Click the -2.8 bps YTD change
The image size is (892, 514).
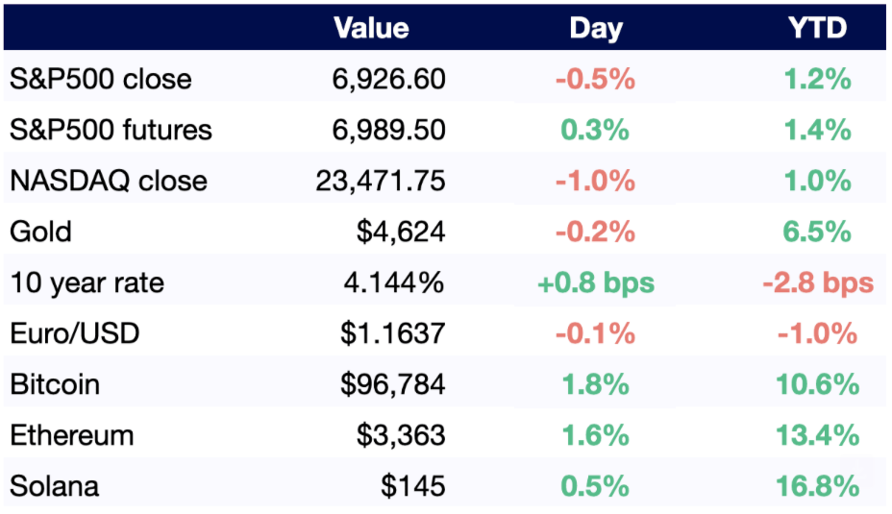click(x=817, y=282)
